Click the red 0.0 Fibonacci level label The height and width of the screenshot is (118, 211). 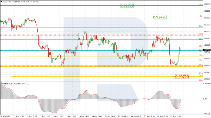(201, 16)
